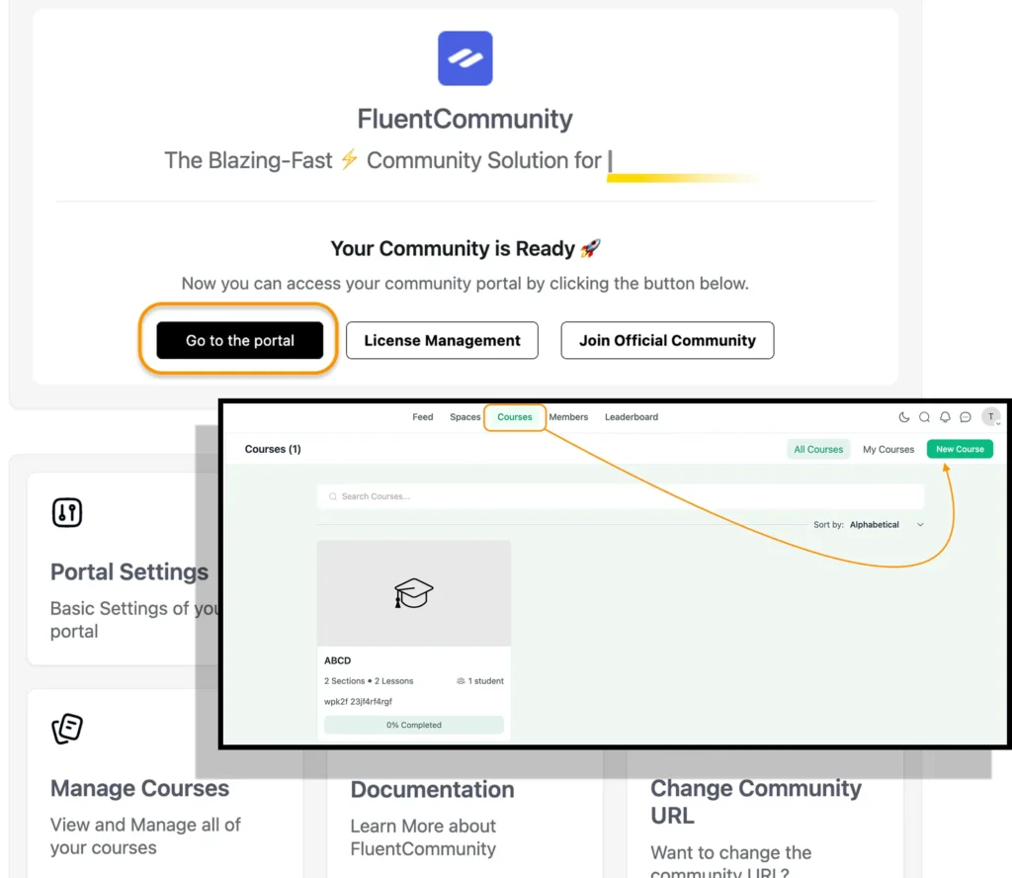Click Join Official Community button
Image resolution: width=1012 pixels, height=878 pixels.
pos(667,340)
